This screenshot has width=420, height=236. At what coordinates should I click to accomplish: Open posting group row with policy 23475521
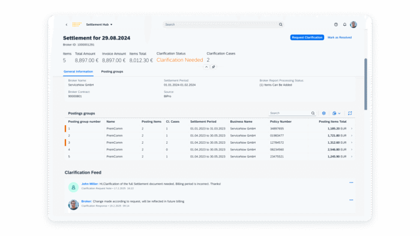click(x=210, y=156)
